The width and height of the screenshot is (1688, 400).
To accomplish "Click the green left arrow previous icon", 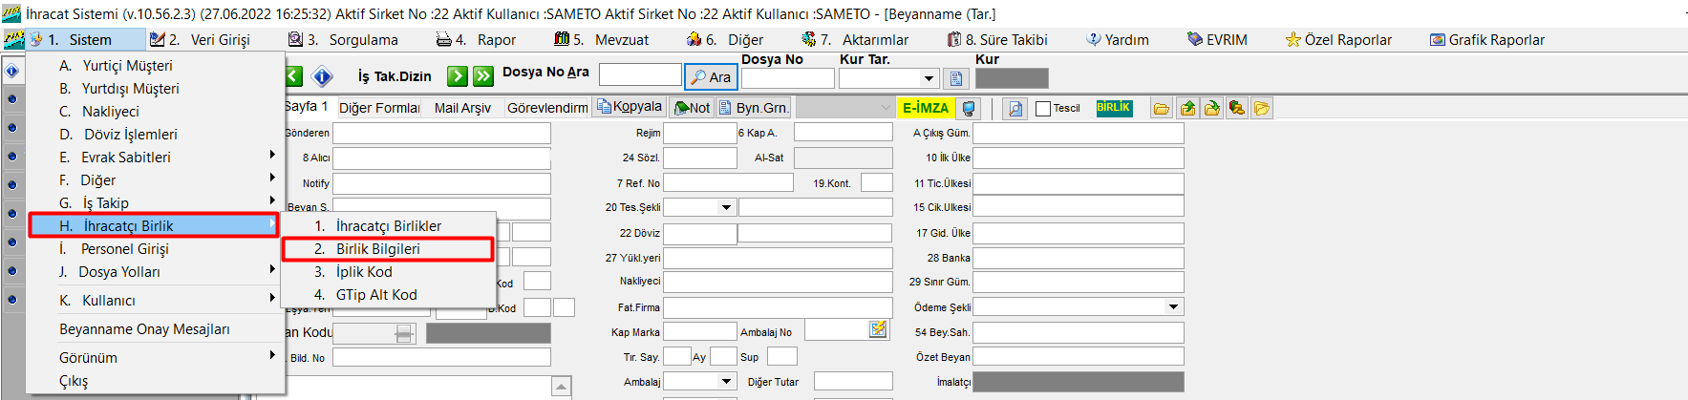I will point(294,76).
